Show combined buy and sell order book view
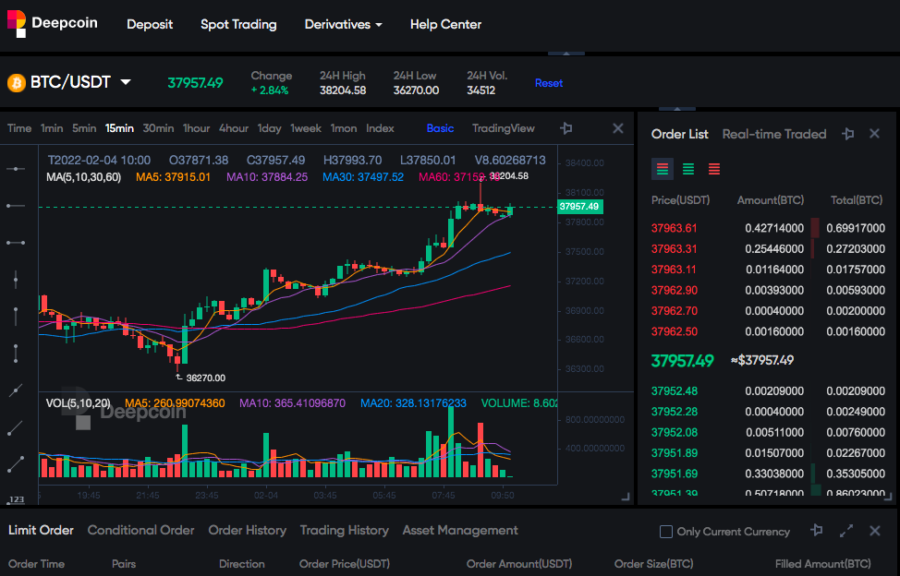The height and width of the screenshot is (576, 900). point(663,169)
